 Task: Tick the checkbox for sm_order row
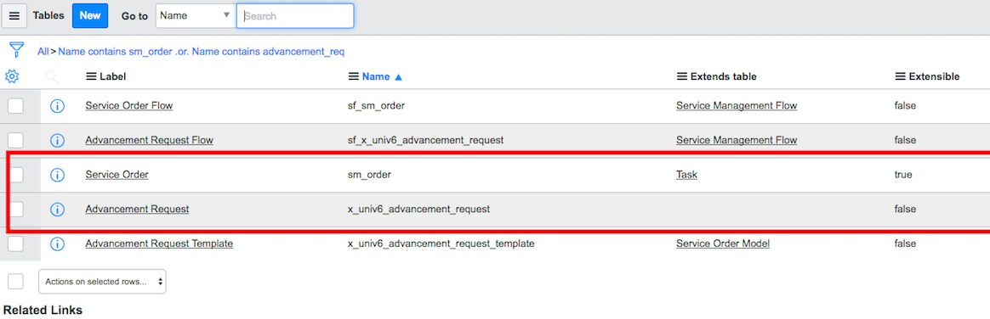[x=16, y=175]
